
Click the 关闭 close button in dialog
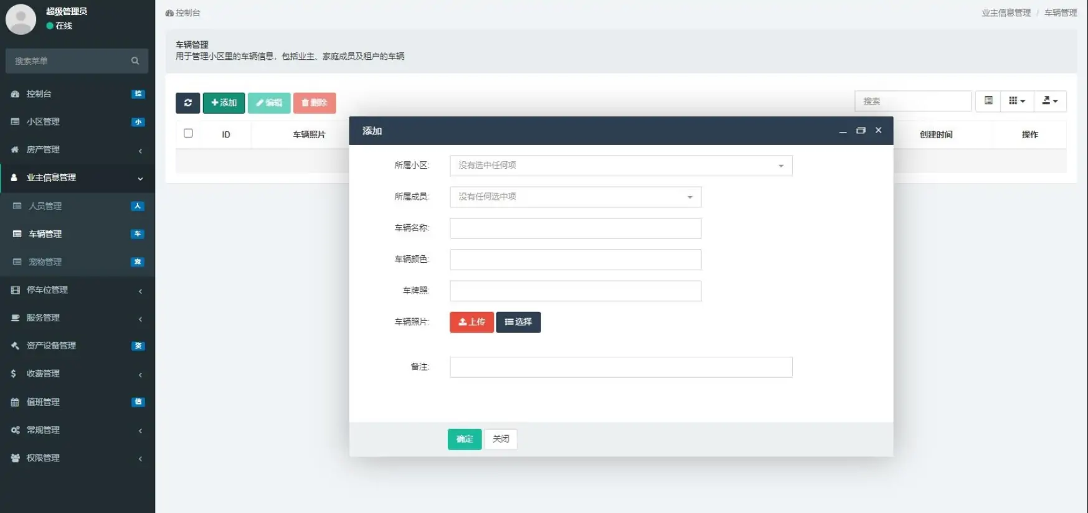click(x=501, y=439)
